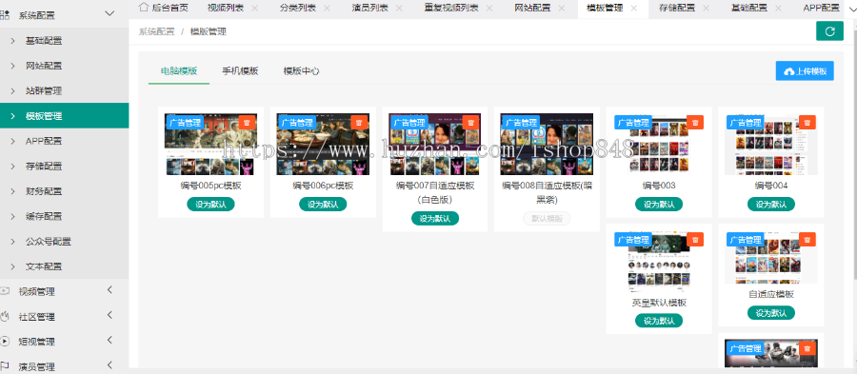Expand the 社区管理 sidebar section
The image size is (857, 374).
pos(110,316)
